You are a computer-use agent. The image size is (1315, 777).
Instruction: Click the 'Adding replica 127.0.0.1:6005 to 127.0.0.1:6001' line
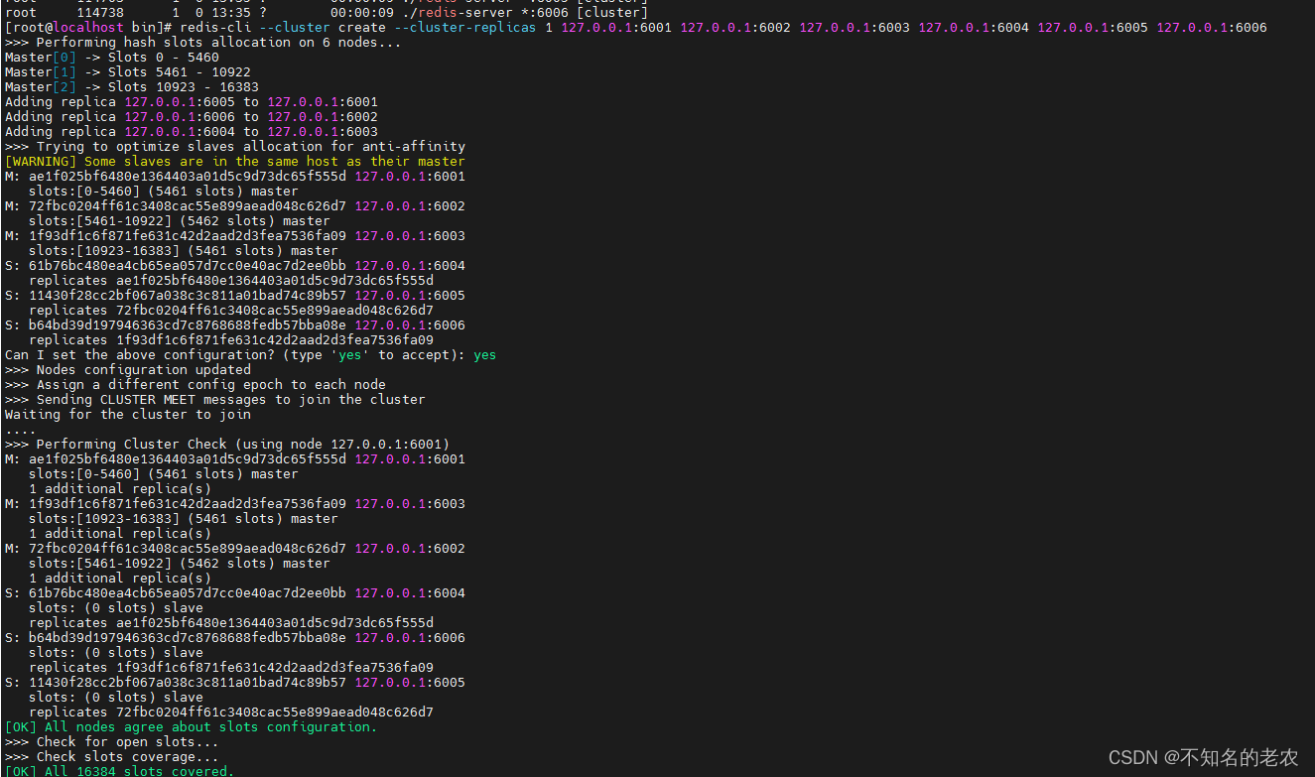click(x=192, y=102)
